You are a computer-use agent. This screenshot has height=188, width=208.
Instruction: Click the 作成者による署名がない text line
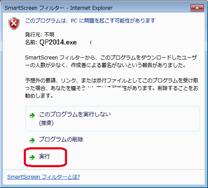(x=105, y=65)
